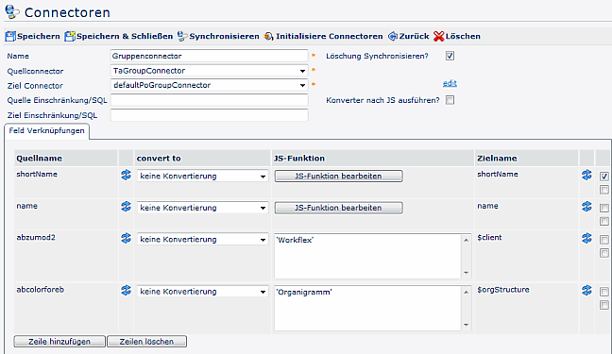Image resolution: width=612 pixels, height=354 pixels.
Task: Click the Speichern save icon
Action: coord(10,36)
